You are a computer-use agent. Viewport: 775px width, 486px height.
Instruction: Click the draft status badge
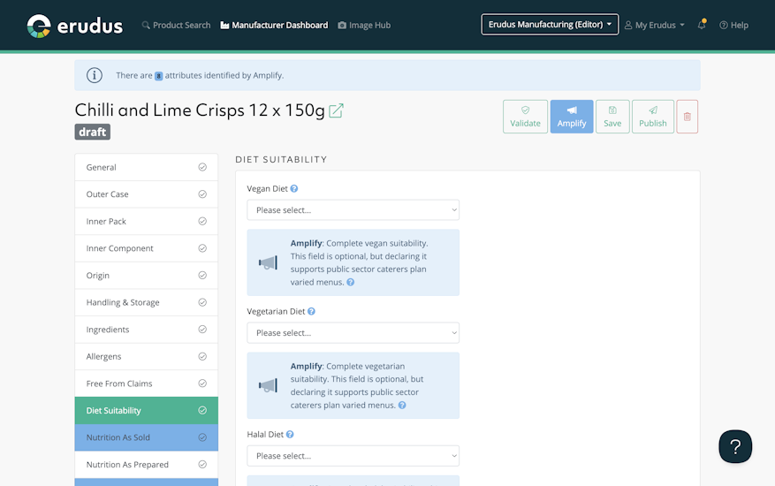coord(93,132)
